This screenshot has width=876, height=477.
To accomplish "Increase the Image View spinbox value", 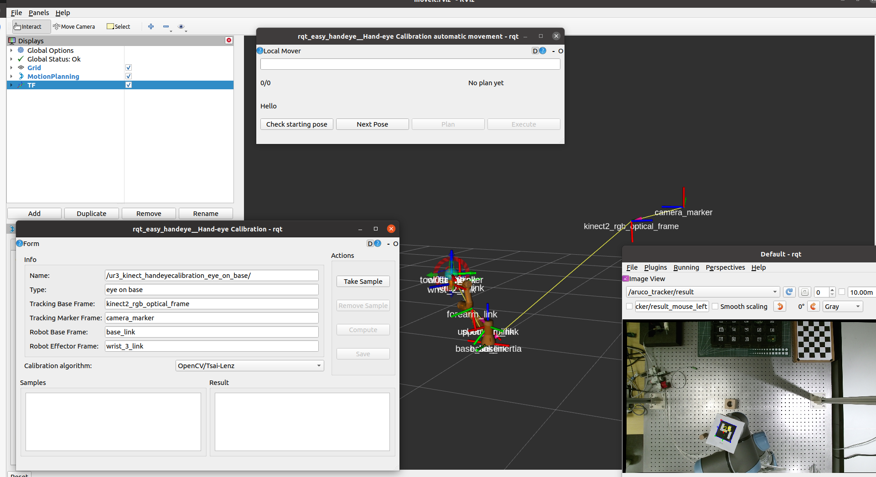I will pyautogui.click(x=832, y=289).
